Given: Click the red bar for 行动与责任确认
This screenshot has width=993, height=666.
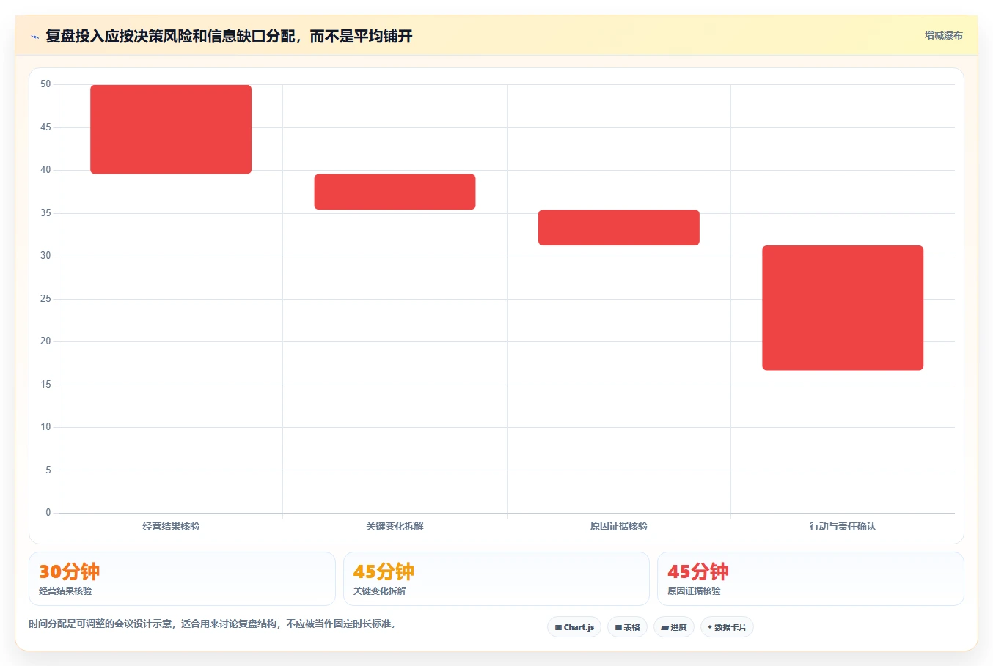Looking at the screenshot, I should tap(843, 308).
